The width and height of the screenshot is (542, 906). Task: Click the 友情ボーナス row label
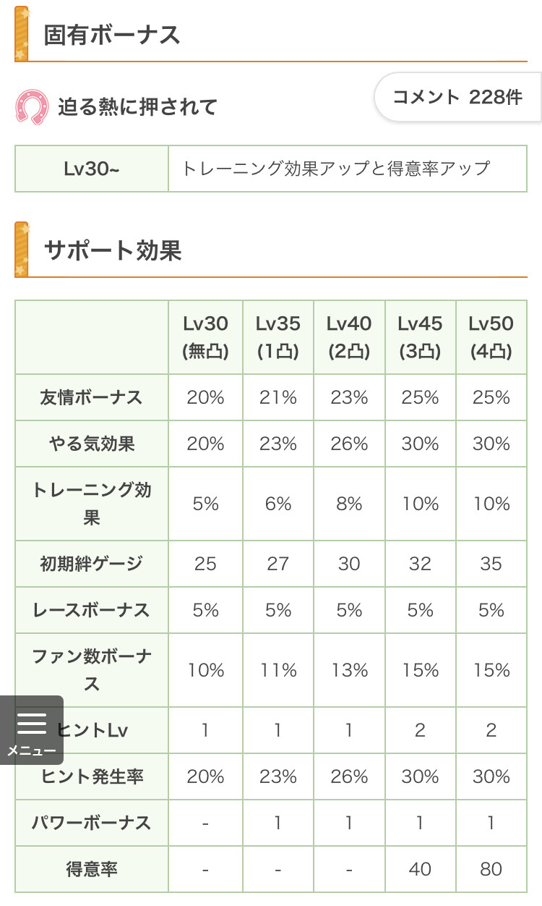click(91, 397)
